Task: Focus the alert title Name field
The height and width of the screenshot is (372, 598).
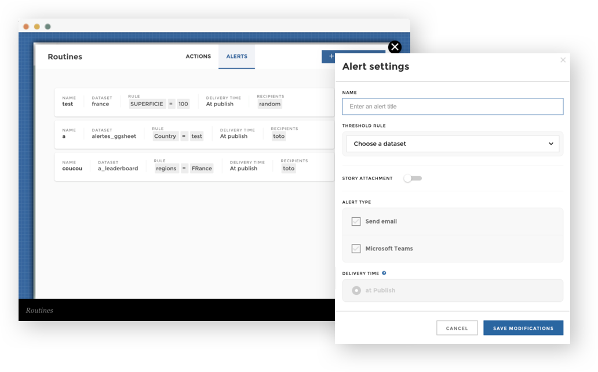Action: click(x=453, y=107)
